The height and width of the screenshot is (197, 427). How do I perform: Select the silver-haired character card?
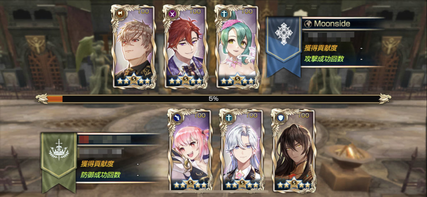click(x=242, y=150)
